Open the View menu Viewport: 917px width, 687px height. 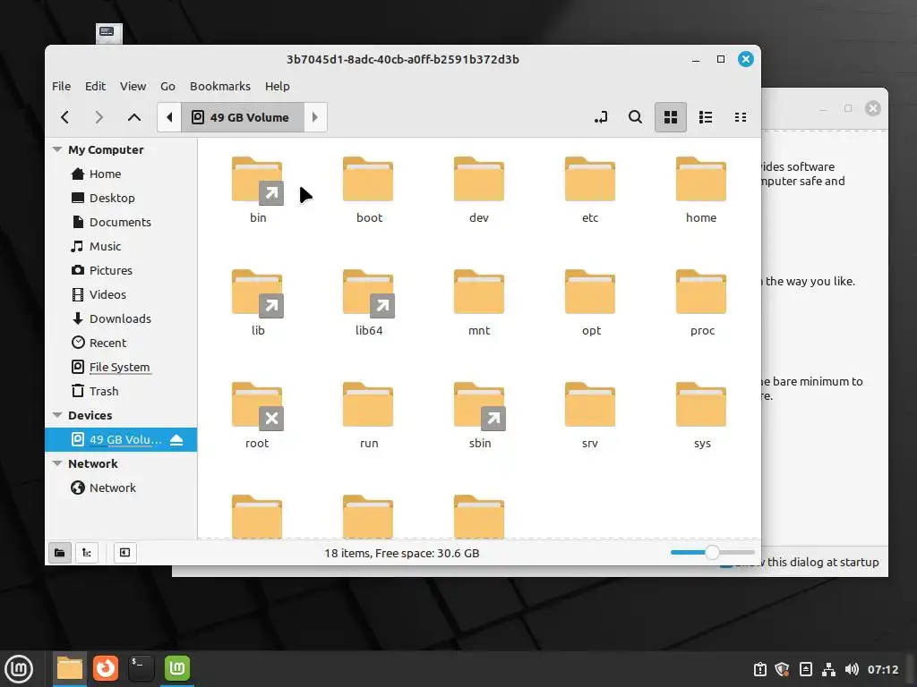coord(133,87)
